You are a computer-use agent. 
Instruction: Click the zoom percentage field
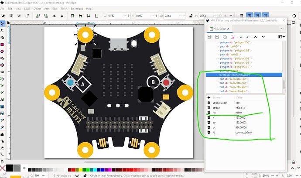pos(266,175)
